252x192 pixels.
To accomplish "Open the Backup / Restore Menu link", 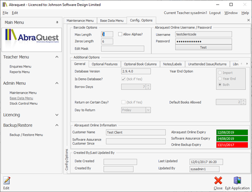I will (x=26, y=135).
